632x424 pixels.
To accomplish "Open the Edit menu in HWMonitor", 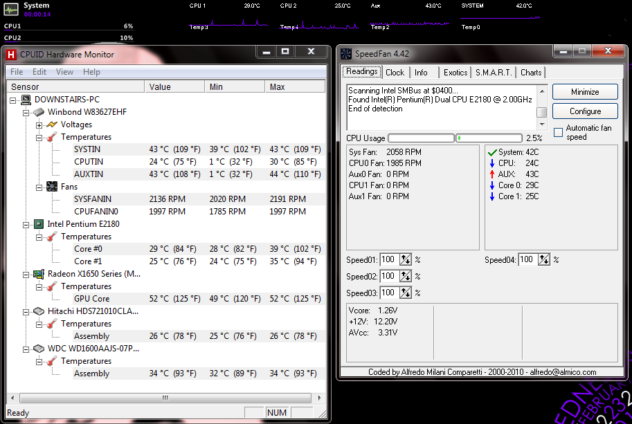I will point(39,72).
